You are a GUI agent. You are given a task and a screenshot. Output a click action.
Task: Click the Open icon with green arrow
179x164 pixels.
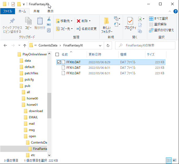coord(140,19)
